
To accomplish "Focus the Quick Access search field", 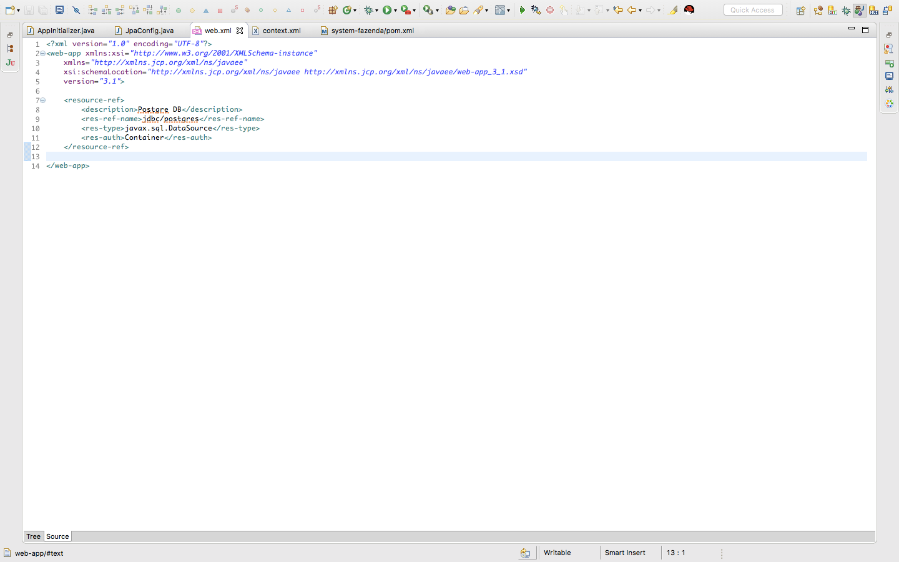I will click(753, 10).
